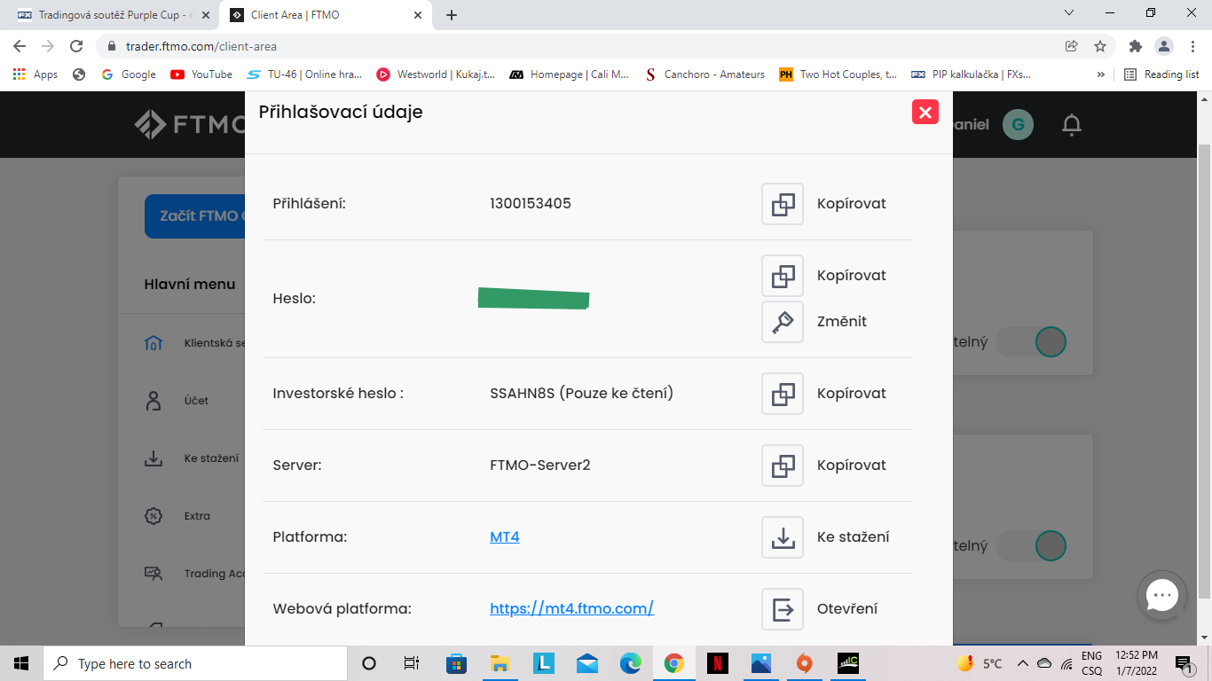Click the Začít FTMO button
Image resolution: width=1212 pixels, height=681 pixels.
(x=195, y=216)
